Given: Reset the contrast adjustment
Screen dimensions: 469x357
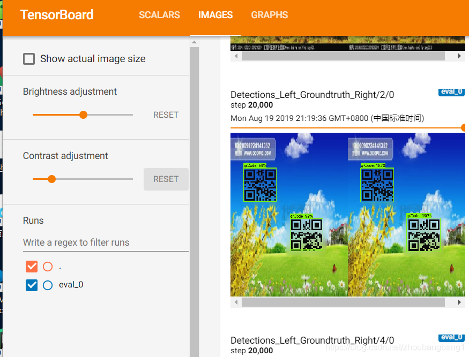Looking at the screenshot, I should click(x=166, y=179).
